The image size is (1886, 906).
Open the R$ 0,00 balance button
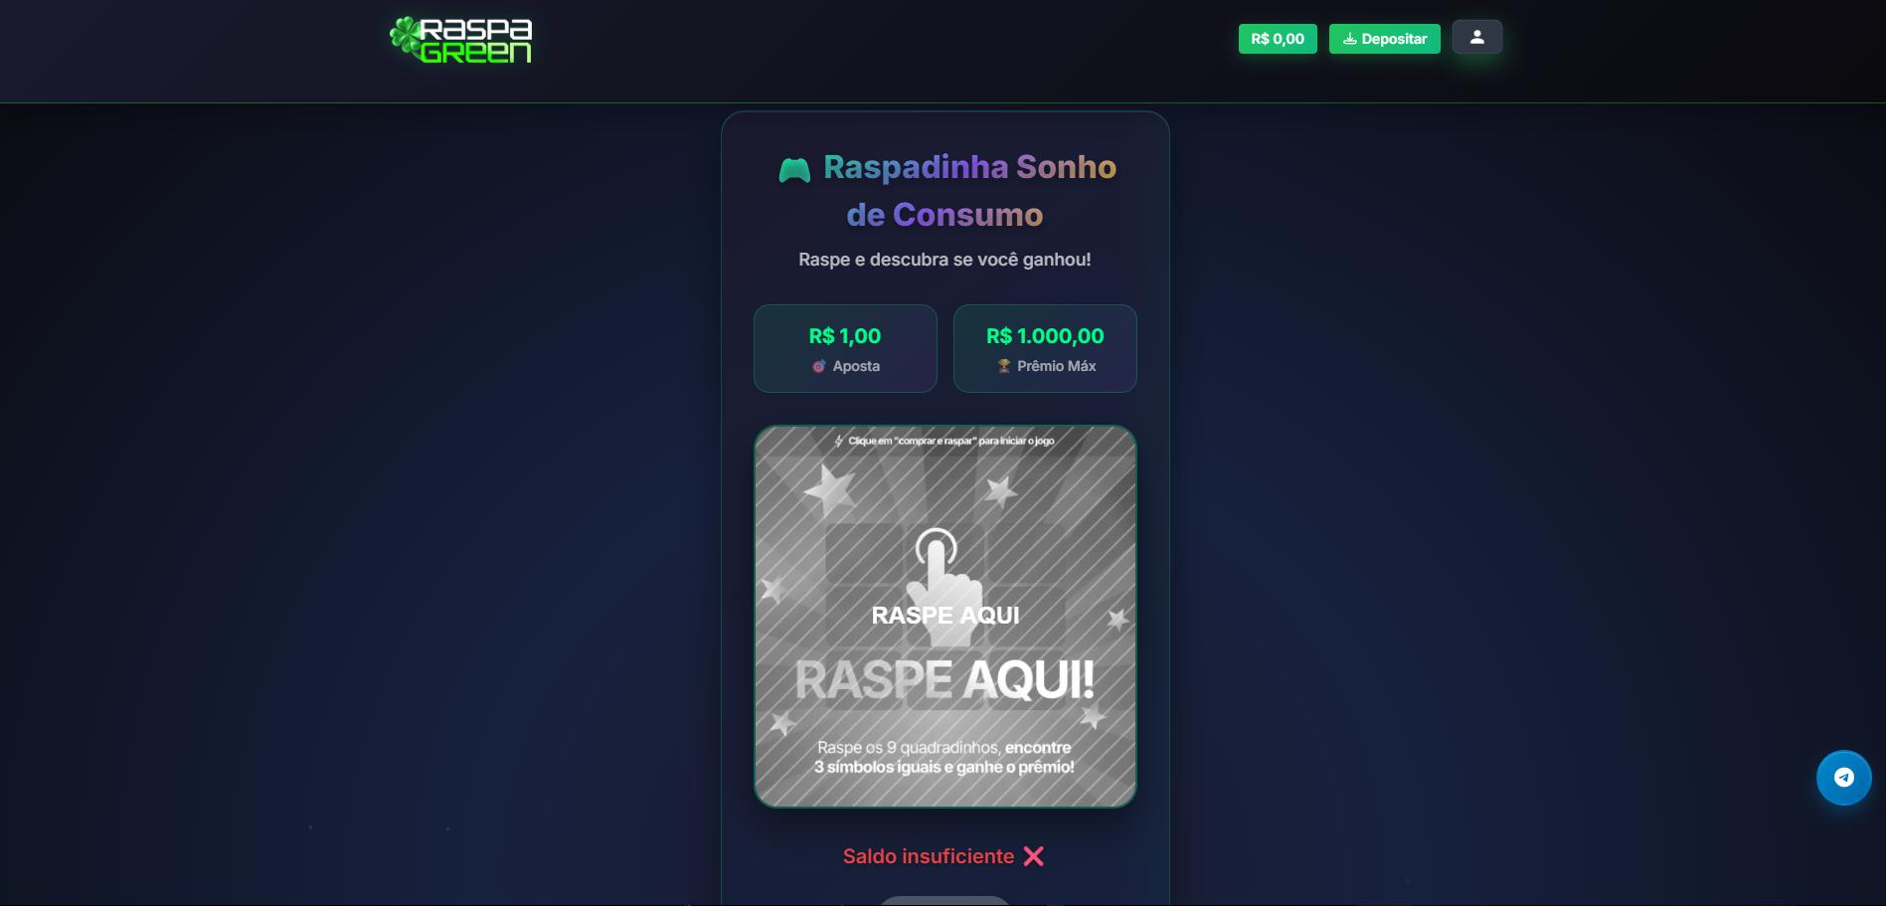[x=1278, y=39]
